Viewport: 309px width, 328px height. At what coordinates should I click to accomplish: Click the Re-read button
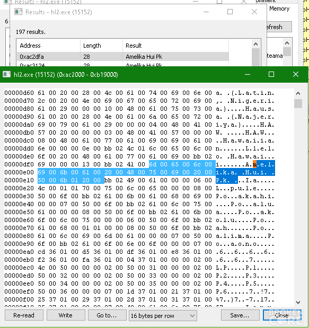(24, 315)
